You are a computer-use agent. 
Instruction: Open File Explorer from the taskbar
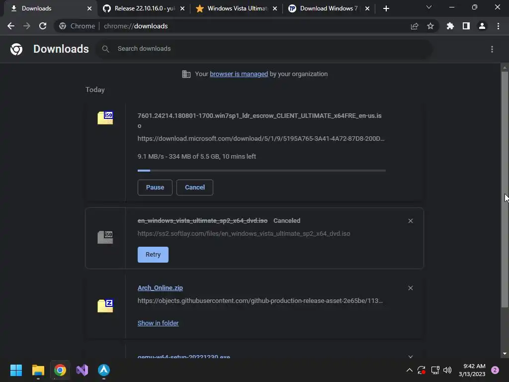coord(38,370)
